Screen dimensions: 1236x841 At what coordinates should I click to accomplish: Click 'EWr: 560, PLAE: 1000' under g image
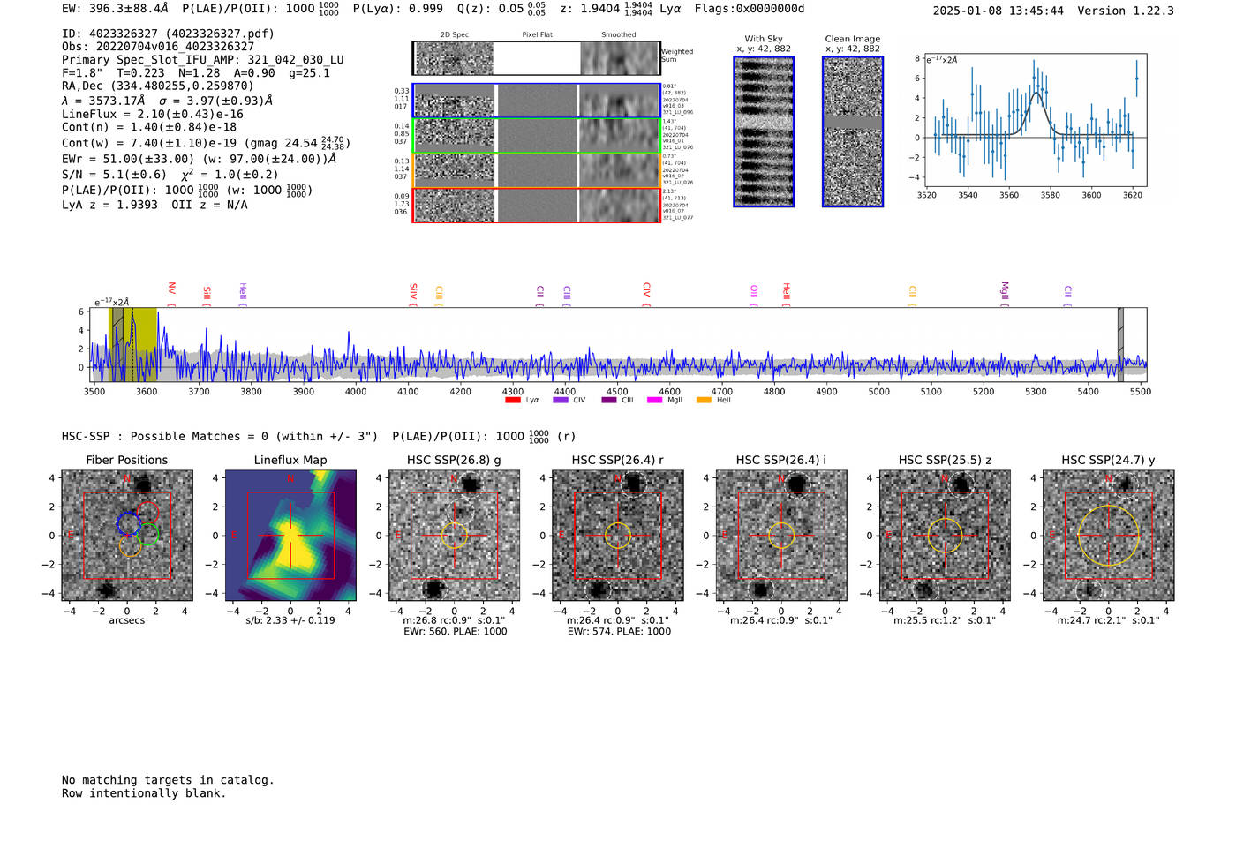(455, 632)
